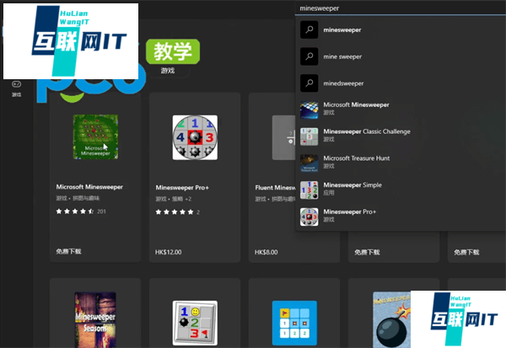Image resolution: width=506 pixels, height=348 pixels.
Task: Click 免费下载 on the last card in the top row
Action: point(466,252)
